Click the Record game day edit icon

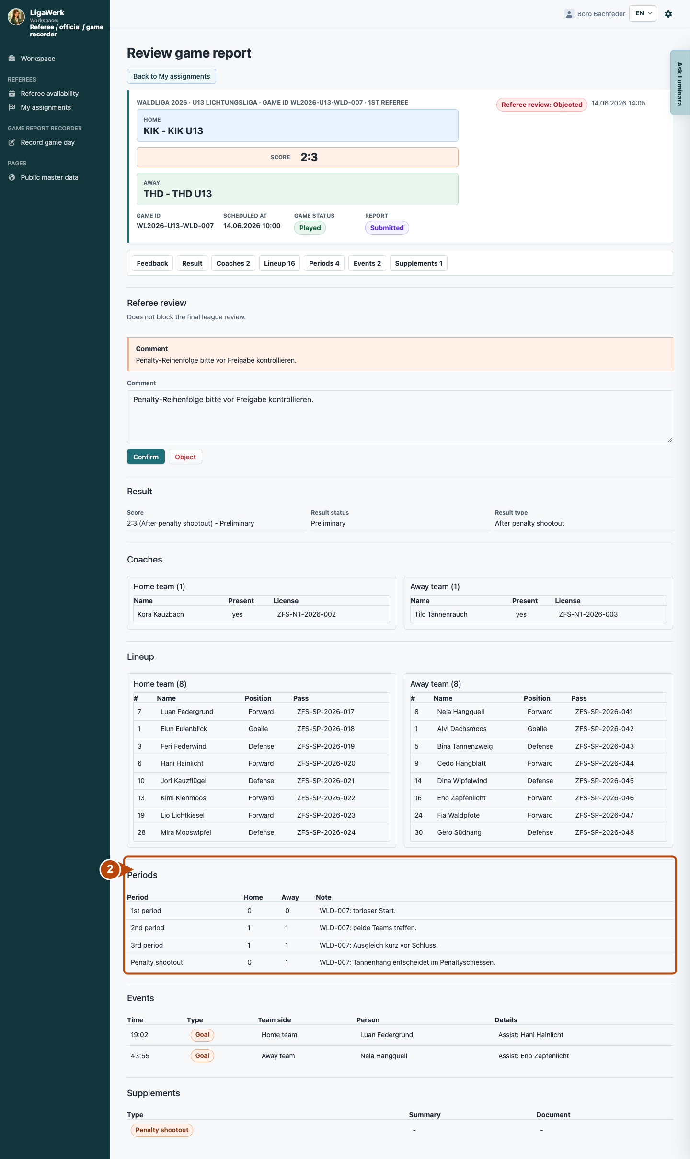(12, 142)
